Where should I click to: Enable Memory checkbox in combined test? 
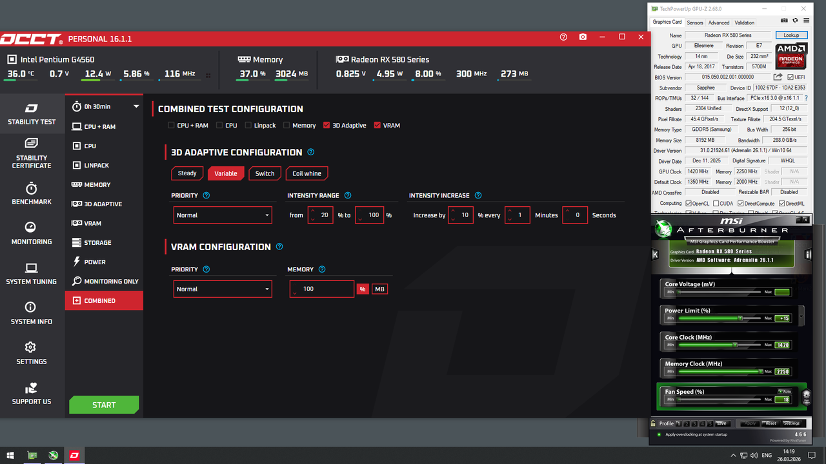click(x=287, y=125)
